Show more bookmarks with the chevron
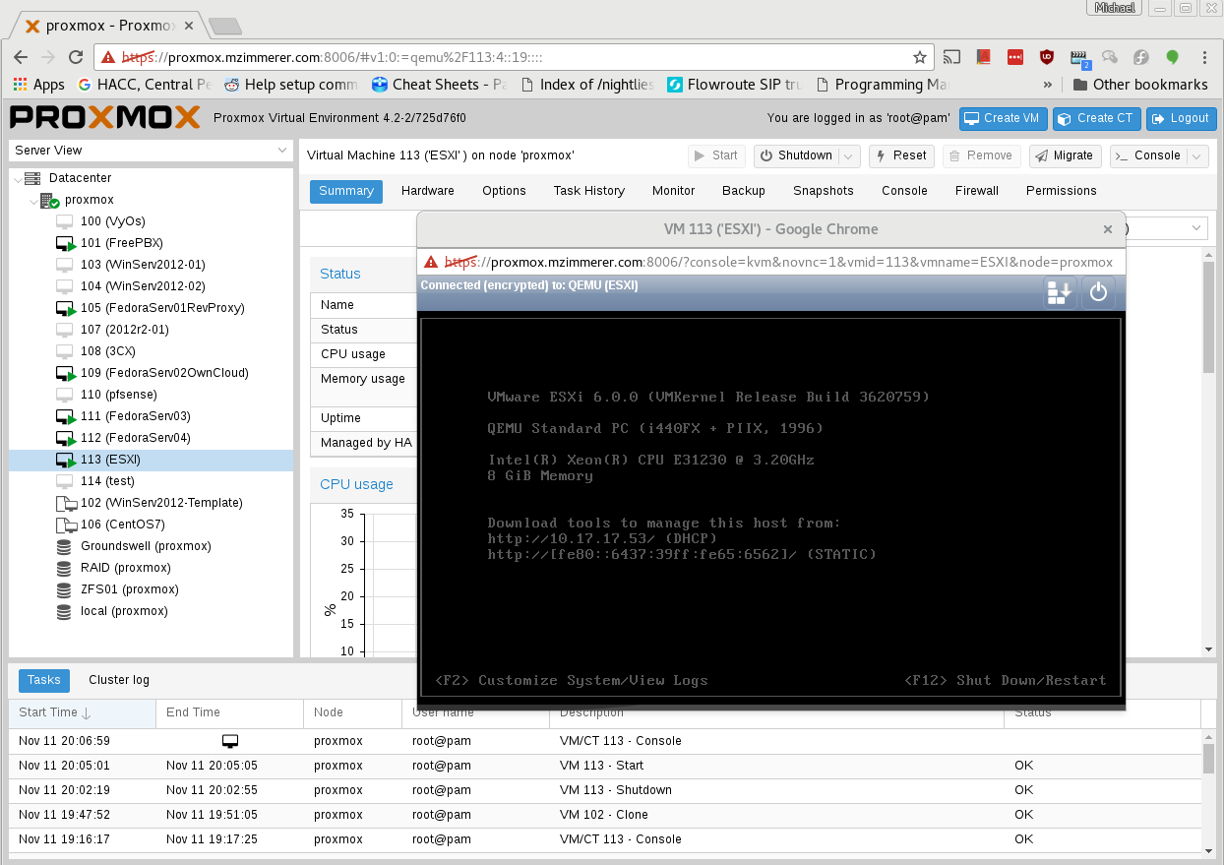1224x865 pixels. [1048, 85]
